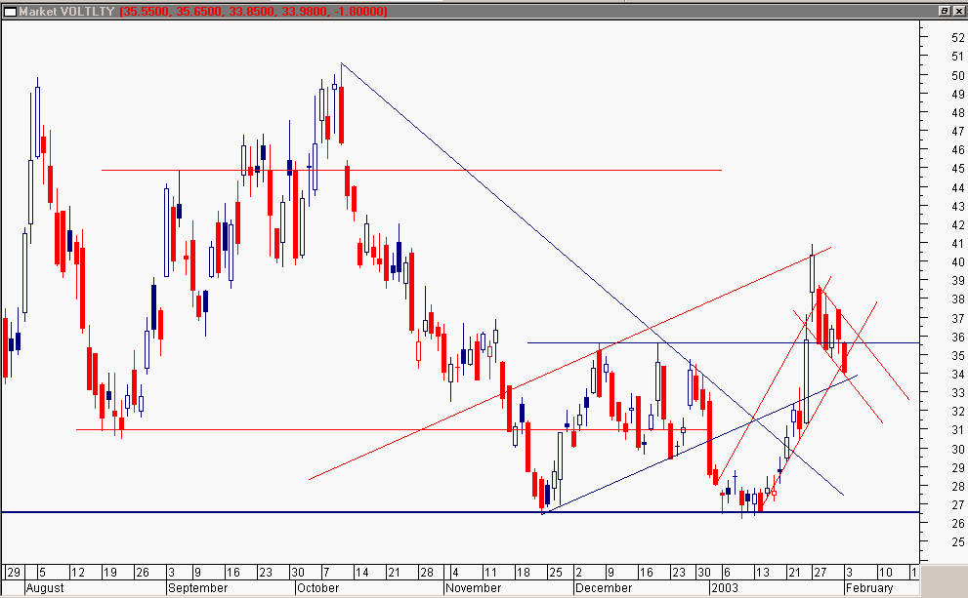
Task: Select the December month label
Action: point(603,588)
